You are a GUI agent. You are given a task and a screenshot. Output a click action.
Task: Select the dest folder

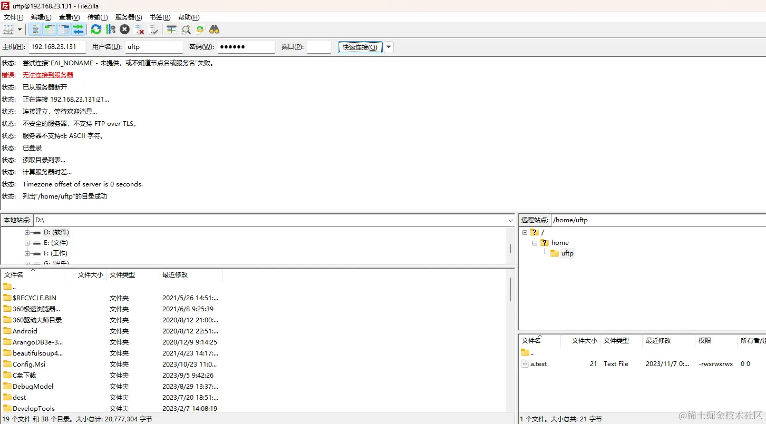20,397
